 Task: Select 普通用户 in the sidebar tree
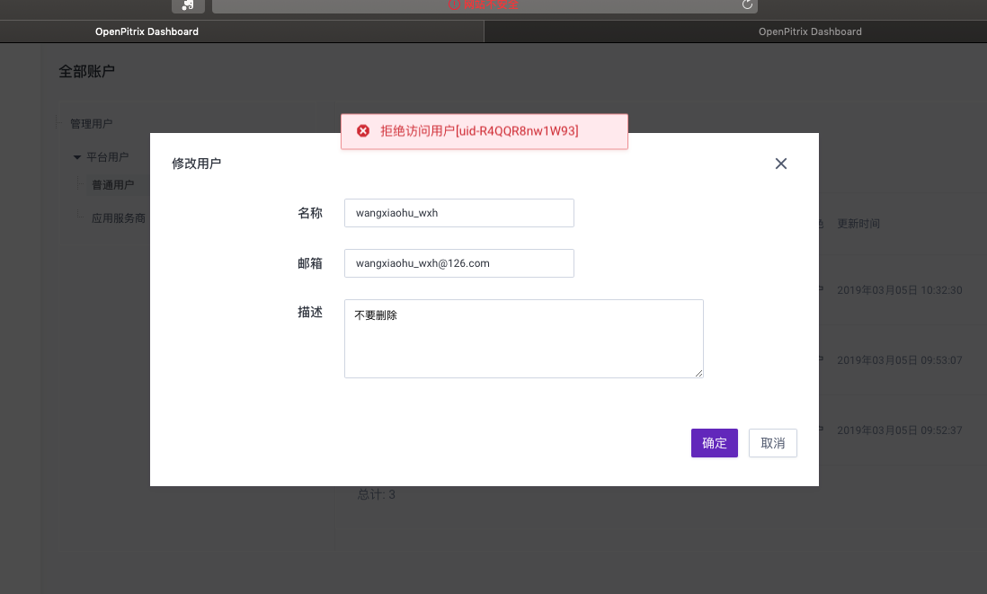pos(113,185)
